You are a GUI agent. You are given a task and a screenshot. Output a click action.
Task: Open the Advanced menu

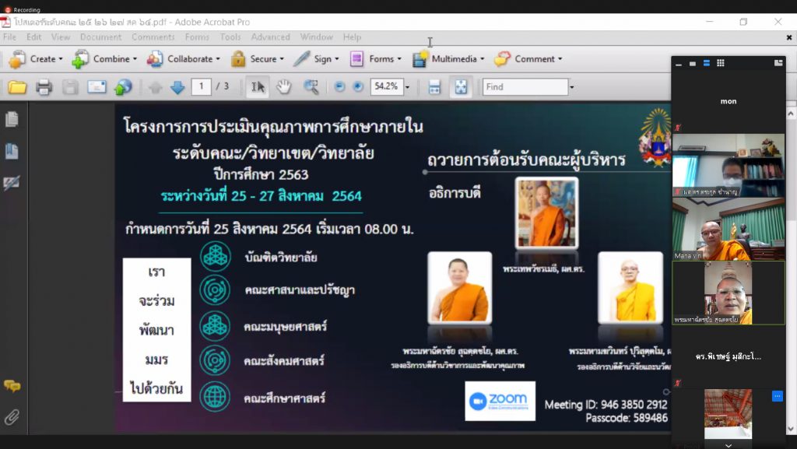coord(270,37)
